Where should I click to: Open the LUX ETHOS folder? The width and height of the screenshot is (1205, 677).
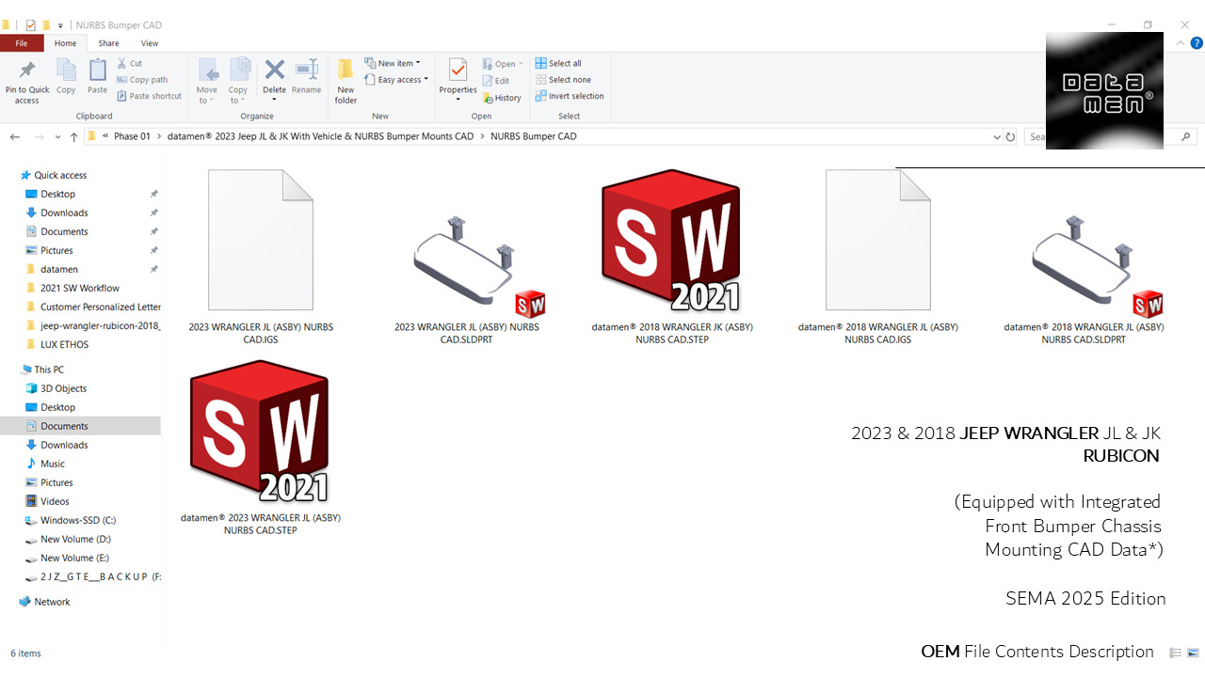pyautogui.click(x=64, y=344)
